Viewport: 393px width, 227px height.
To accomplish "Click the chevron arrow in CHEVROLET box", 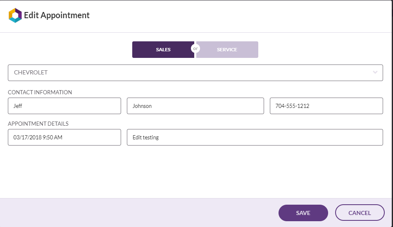I will coord(375,72).
